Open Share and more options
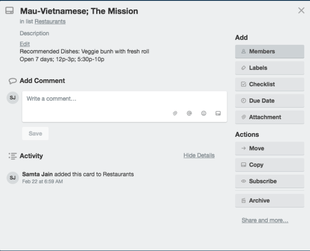The width and height of the screenshot is (310, 251). [x=265, y=220]
